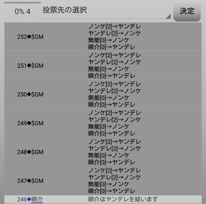Viewport: 206px width, 204px height.
Task: Click the 決定 confirm button
Action: pyautogui.click(x=187, y=11)
